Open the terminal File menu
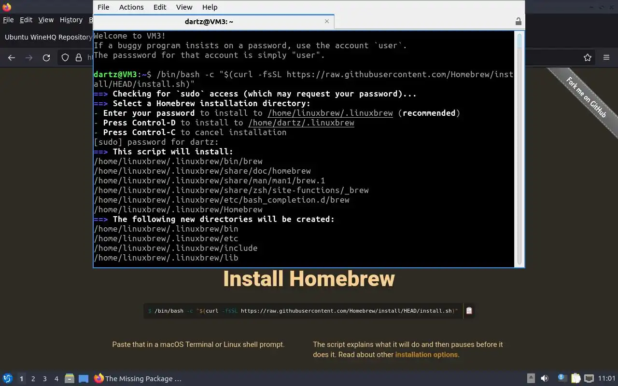The height and width of the screenshot is (386, 618). coord(103,7)
